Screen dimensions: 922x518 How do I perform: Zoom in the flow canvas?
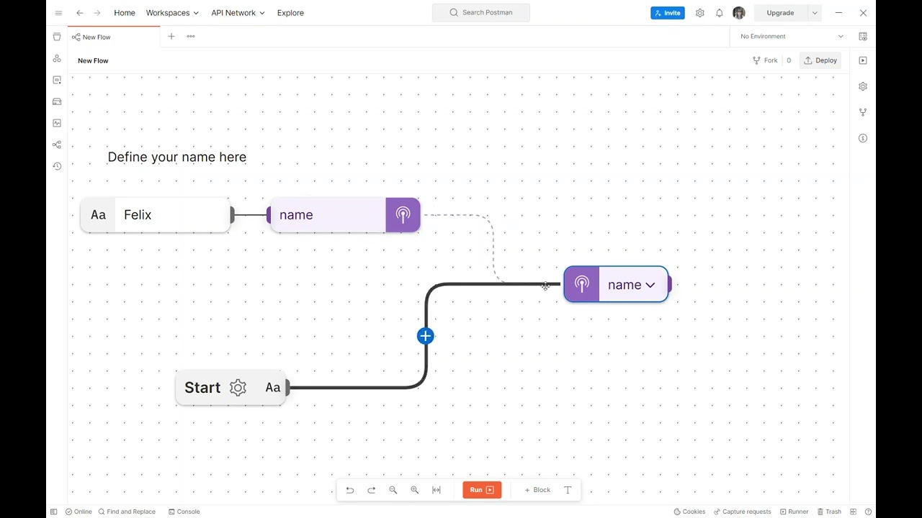pyautogui.click(x=415, y=490)
